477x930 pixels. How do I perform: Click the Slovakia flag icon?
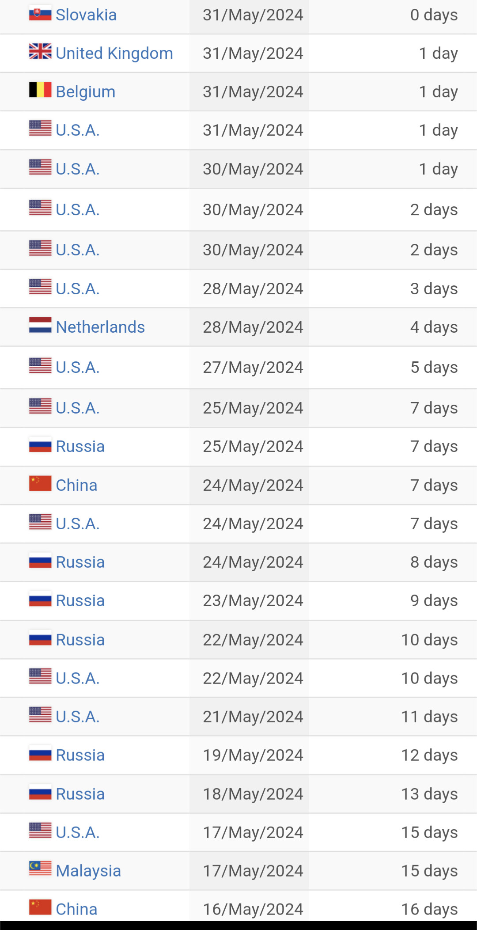pos(40,14)
